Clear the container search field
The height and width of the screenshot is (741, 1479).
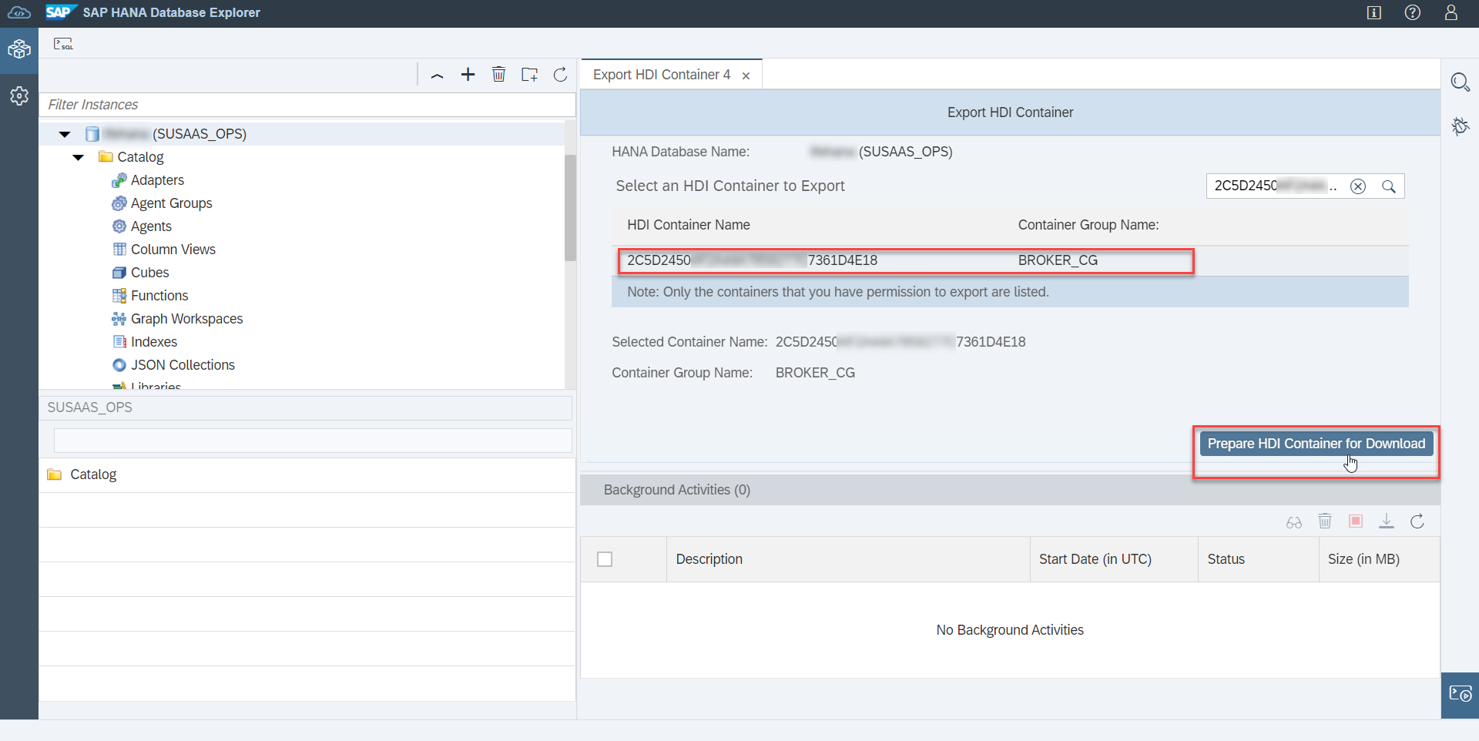(x=1358, y=186)
